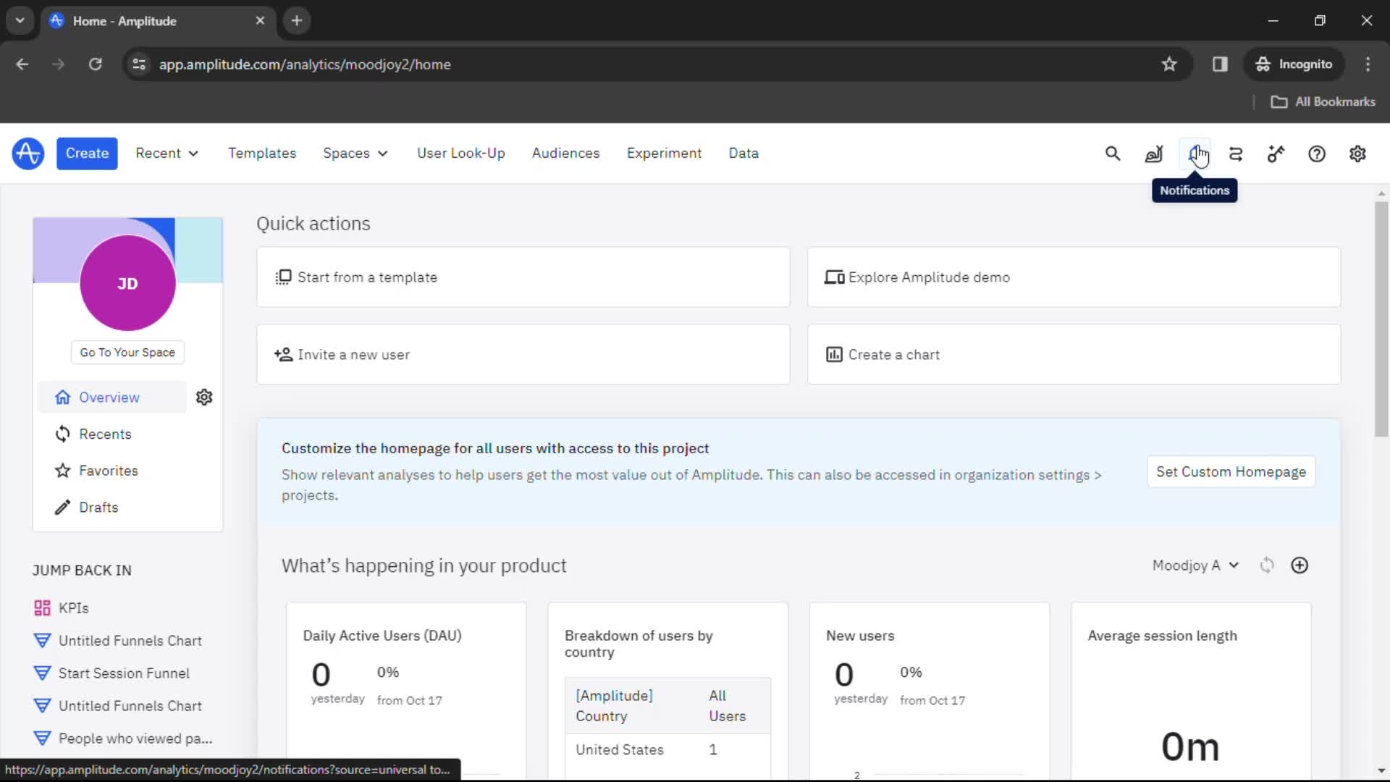This screenshot has height=782, width=1390.
Task: Click the JD profile avatar
Action: pos(127,283)
